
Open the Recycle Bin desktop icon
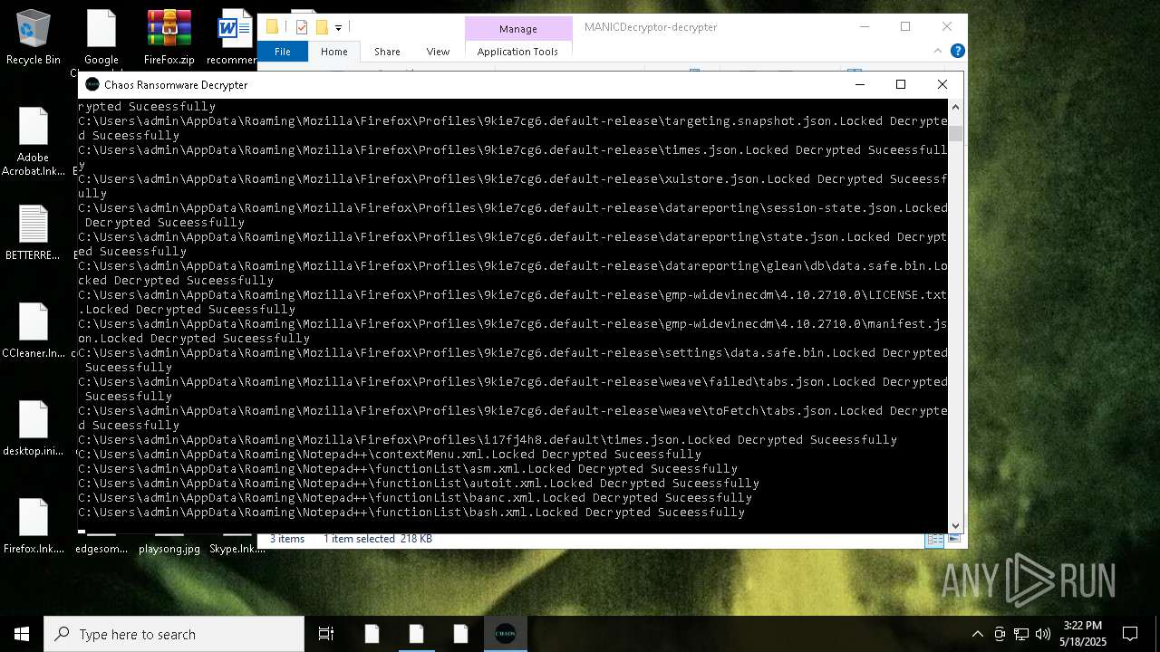tap(34, 36)
